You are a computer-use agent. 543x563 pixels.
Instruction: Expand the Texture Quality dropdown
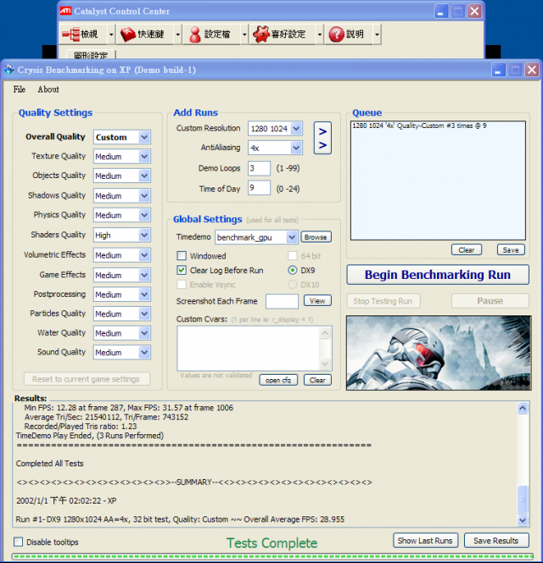pos(144,157)
